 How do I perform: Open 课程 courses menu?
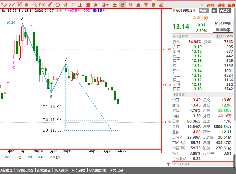coord(221,5)
